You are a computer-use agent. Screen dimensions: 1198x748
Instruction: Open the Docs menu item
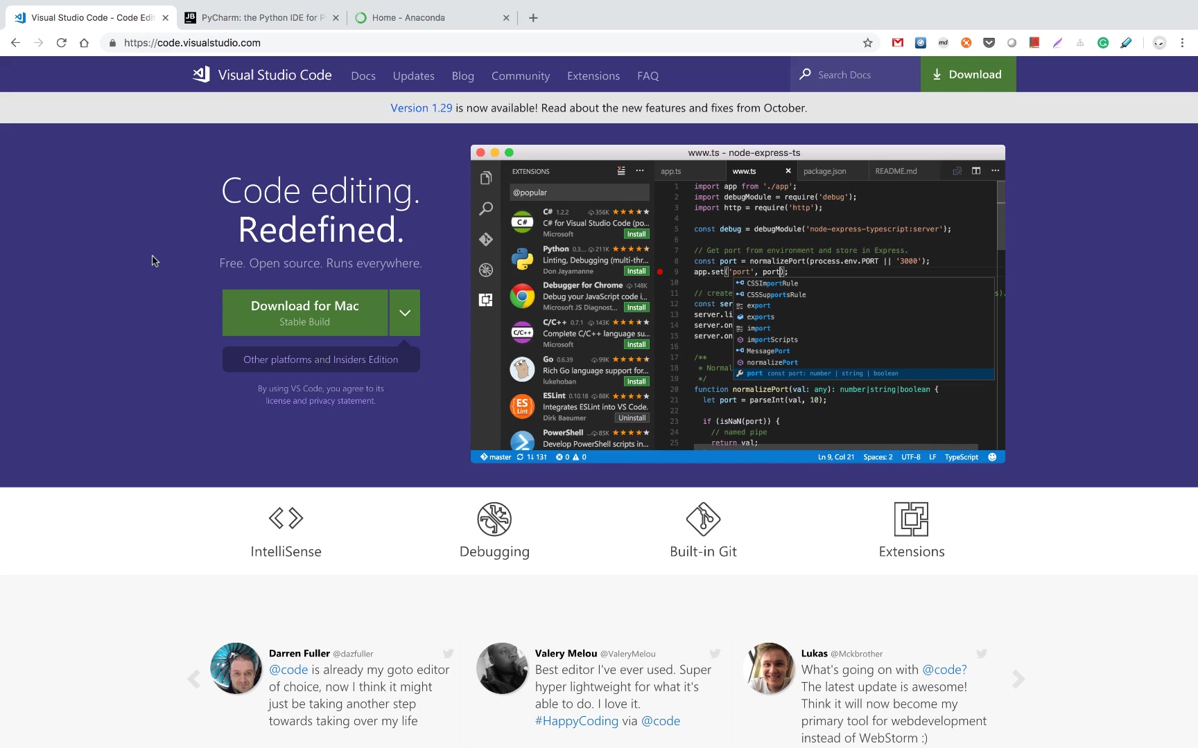tap(363, 75)
